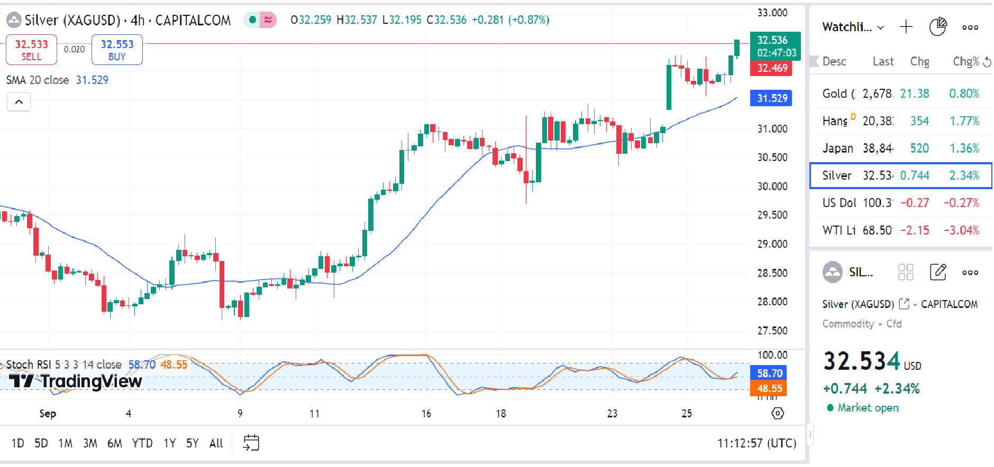Click the grid layout icon in details panel

[905, 272]
